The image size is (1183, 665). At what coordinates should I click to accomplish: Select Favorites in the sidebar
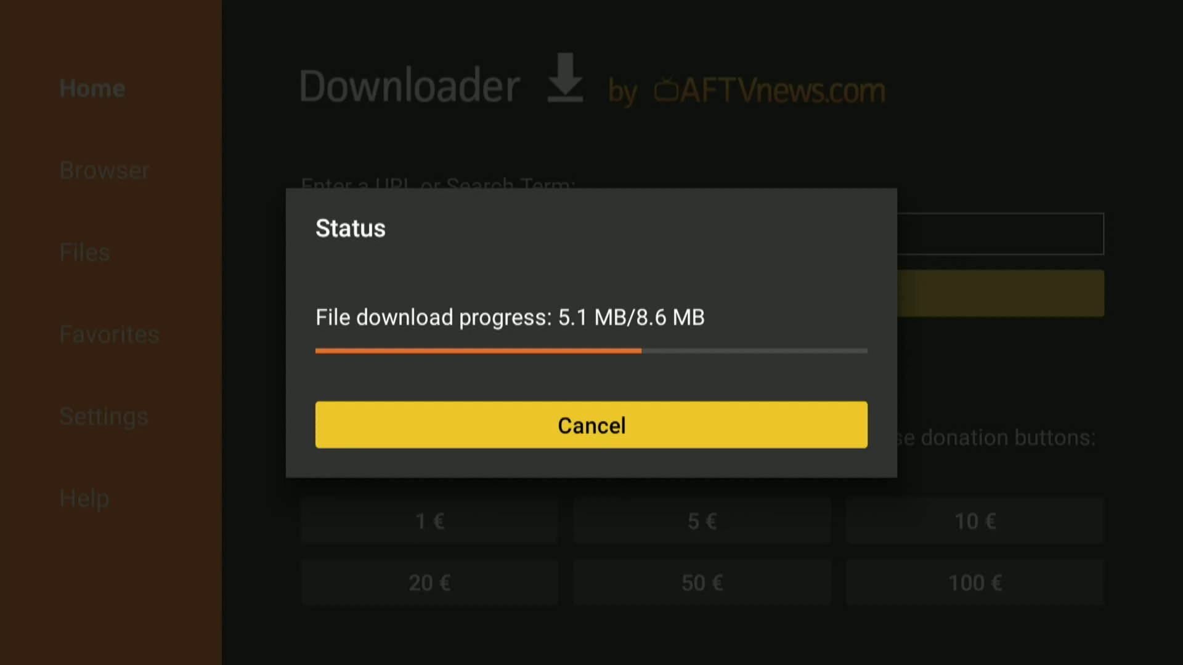109,334
